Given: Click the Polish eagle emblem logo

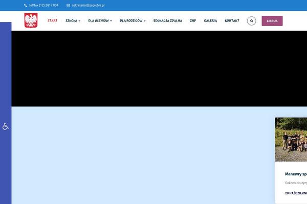Looking at the screenshot, I should tap(31, 20).
